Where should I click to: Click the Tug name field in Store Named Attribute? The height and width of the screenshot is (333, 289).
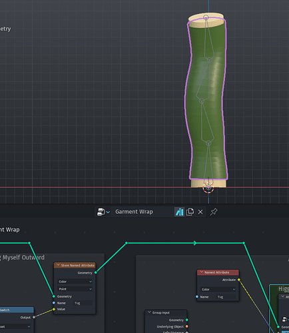pyautogui.click(x=83, y=303)
